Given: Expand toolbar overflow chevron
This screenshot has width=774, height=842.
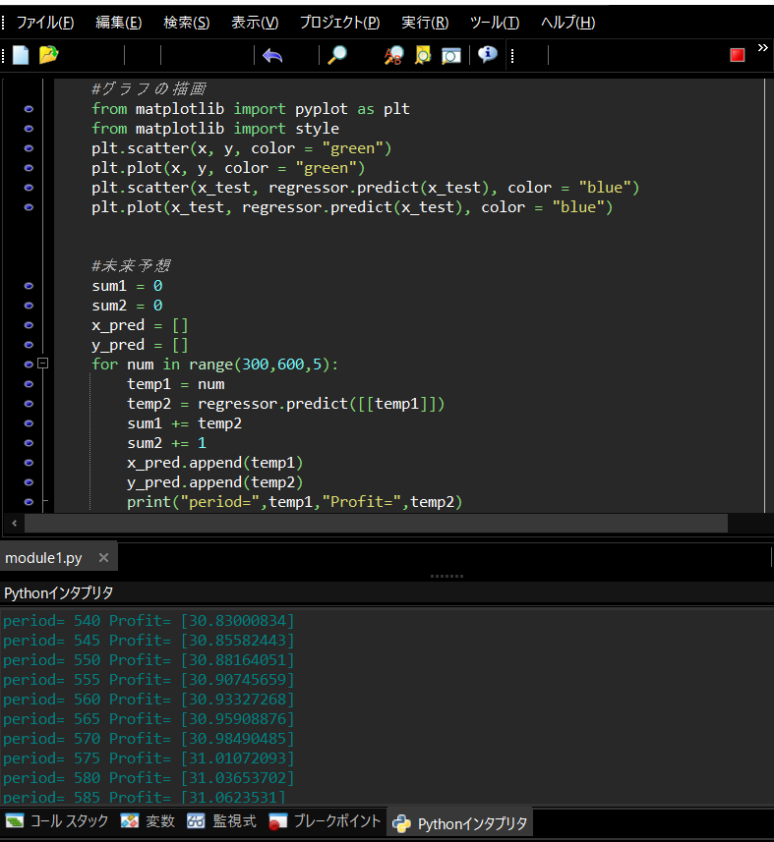Looking at the screenshot, I should (763, 48).
